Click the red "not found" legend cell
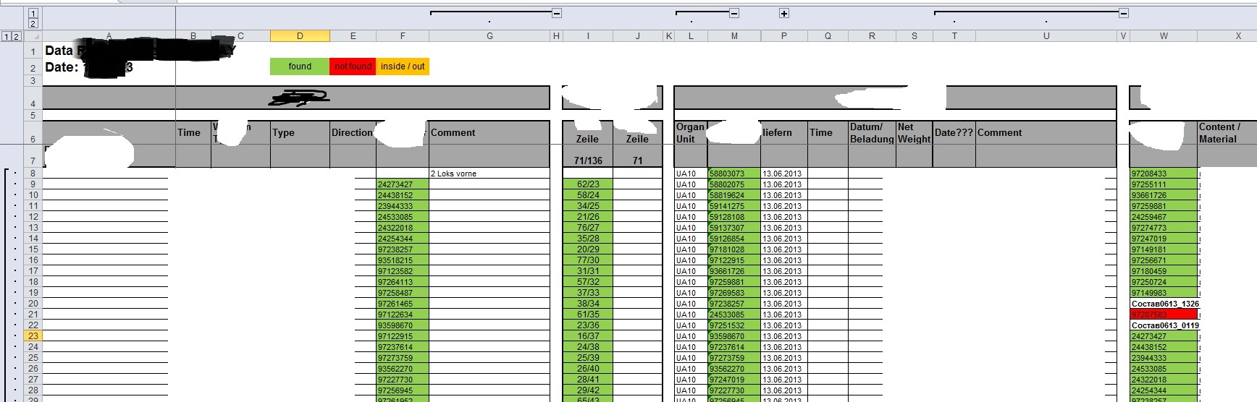The width and height of the screenshot is (1257, 402). (x=353, y=67)
